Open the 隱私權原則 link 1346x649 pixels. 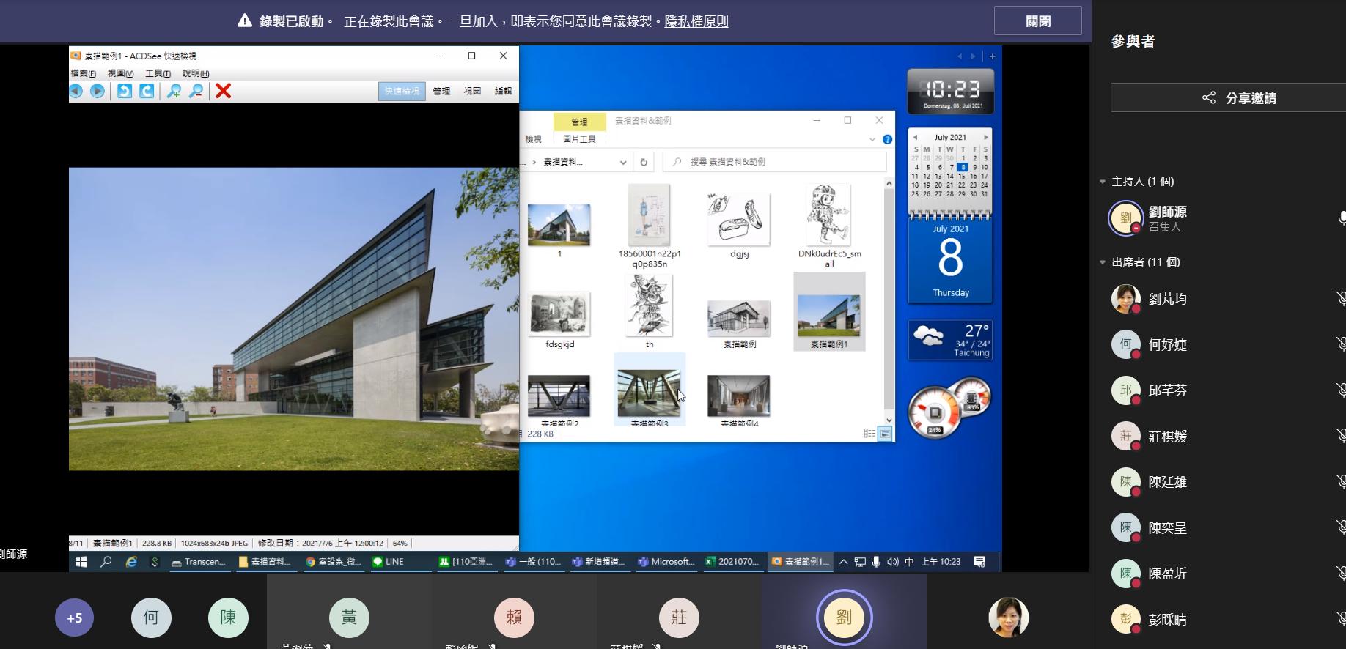click(x=696, y=21)
